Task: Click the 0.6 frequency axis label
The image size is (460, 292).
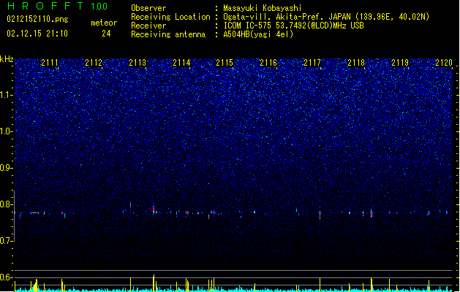Action: [x=7, y=277]
